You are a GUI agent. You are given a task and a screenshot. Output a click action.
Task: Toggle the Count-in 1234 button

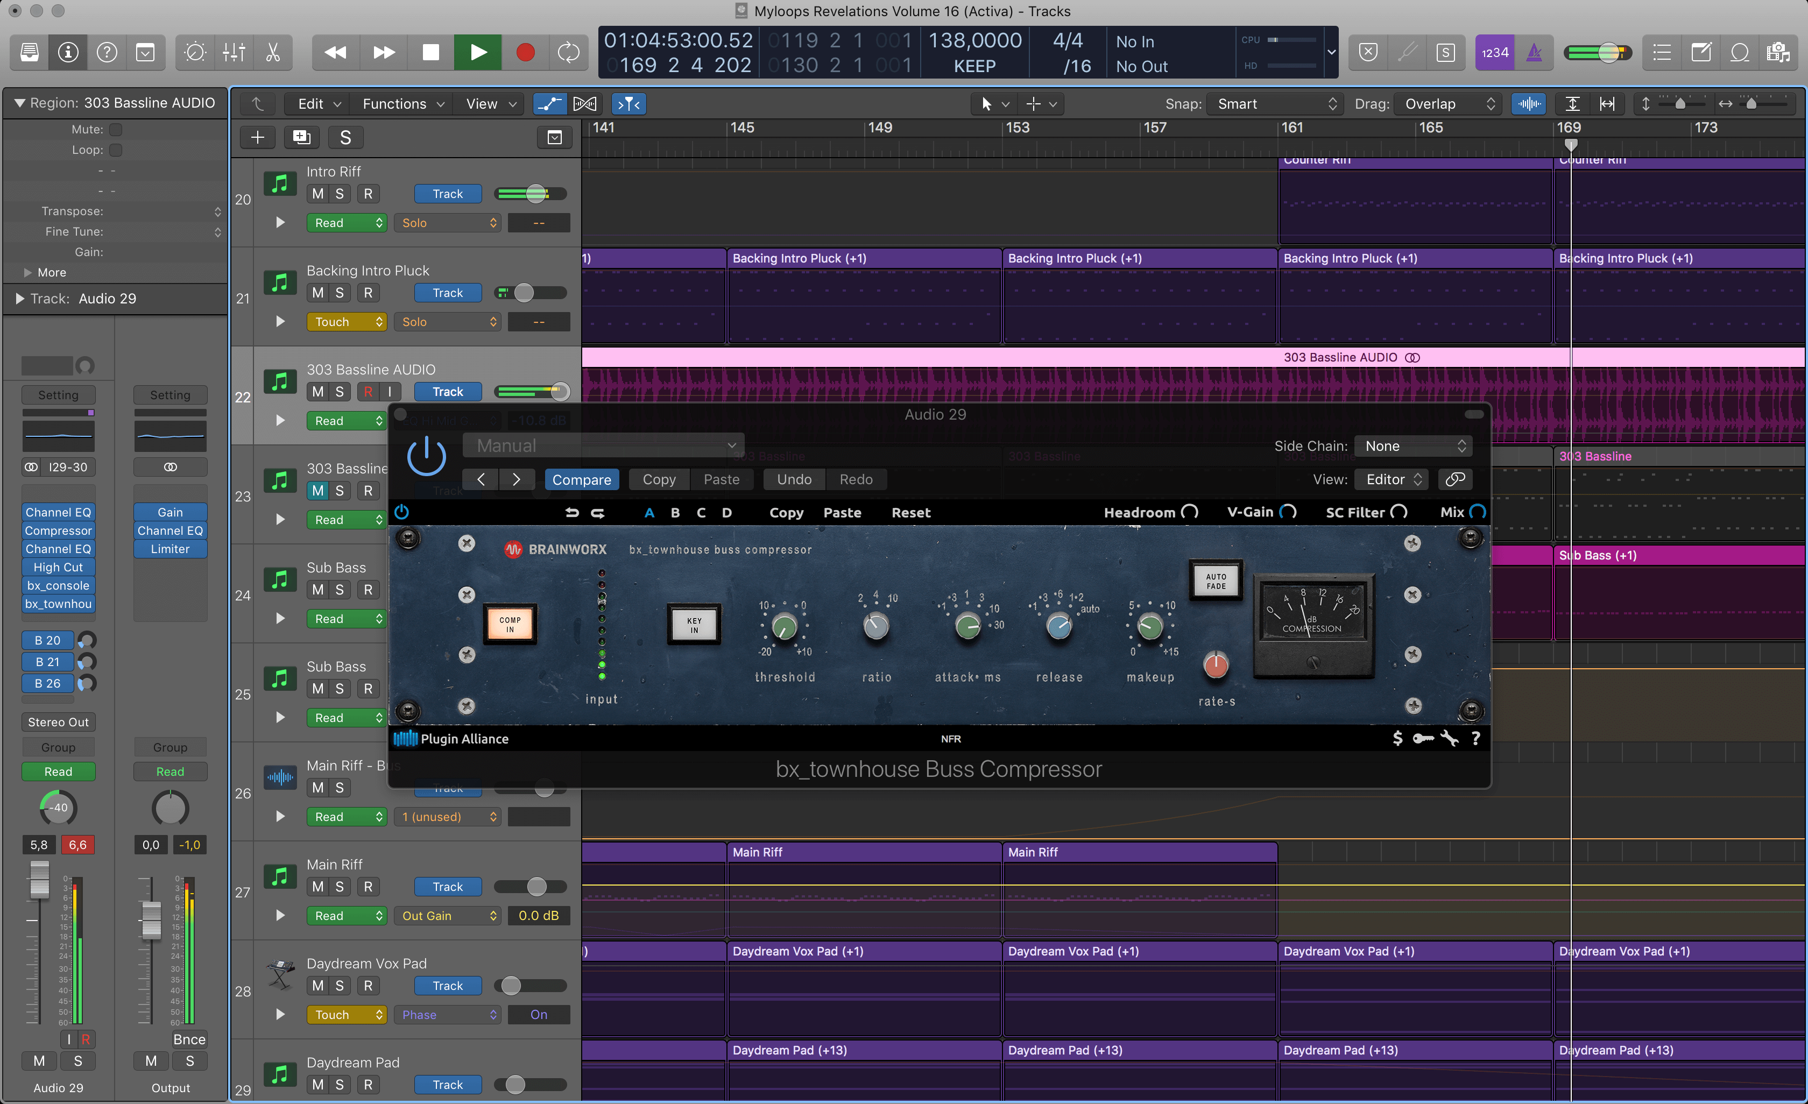(1495, 52)
